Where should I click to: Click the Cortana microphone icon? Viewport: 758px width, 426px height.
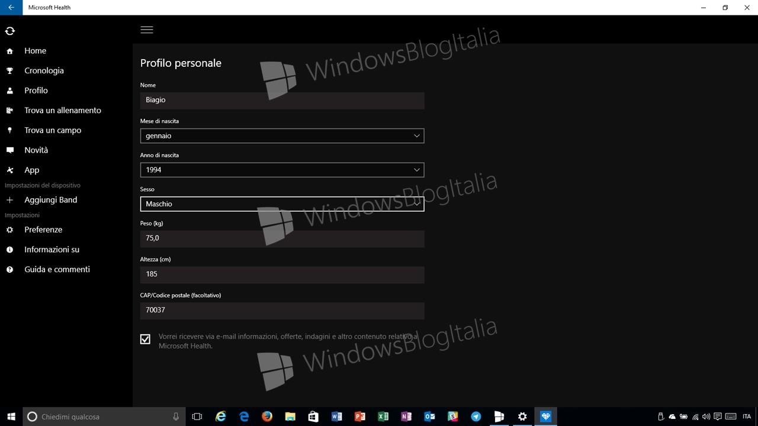(176, 417)
